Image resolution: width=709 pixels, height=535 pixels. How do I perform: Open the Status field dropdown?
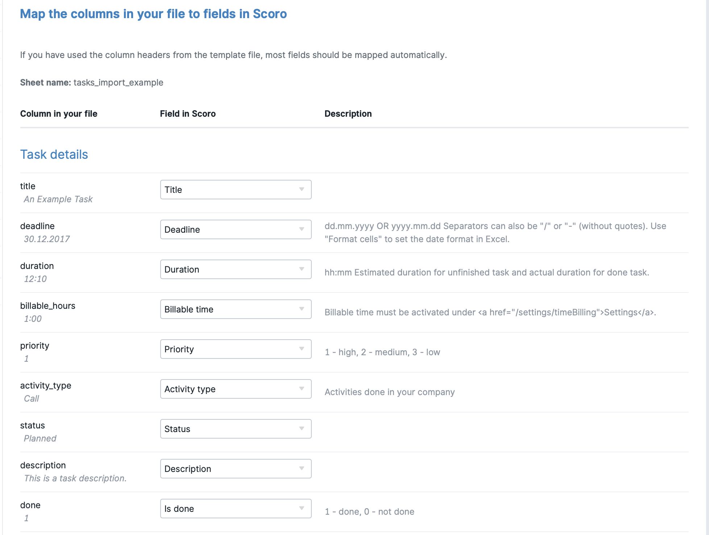coord(236,429)
